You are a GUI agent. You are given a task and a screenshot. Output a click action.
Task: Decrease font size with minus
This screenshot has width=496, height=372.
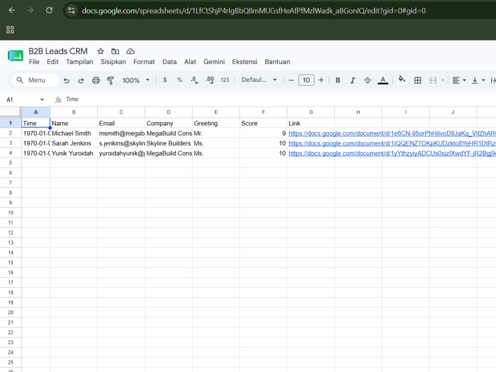[x=291, y=80]
